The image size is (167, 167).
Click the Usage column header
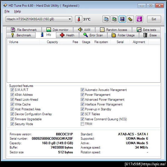(86, 42)
